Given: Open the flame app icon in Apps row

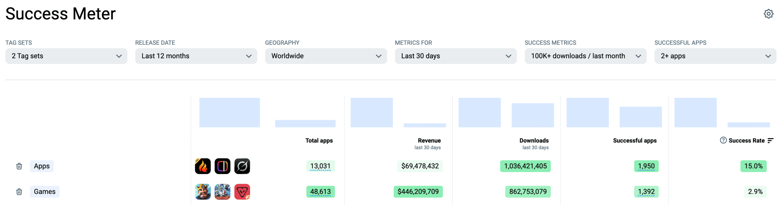Looking at the screenshot, I should click(x=203, y=166).
